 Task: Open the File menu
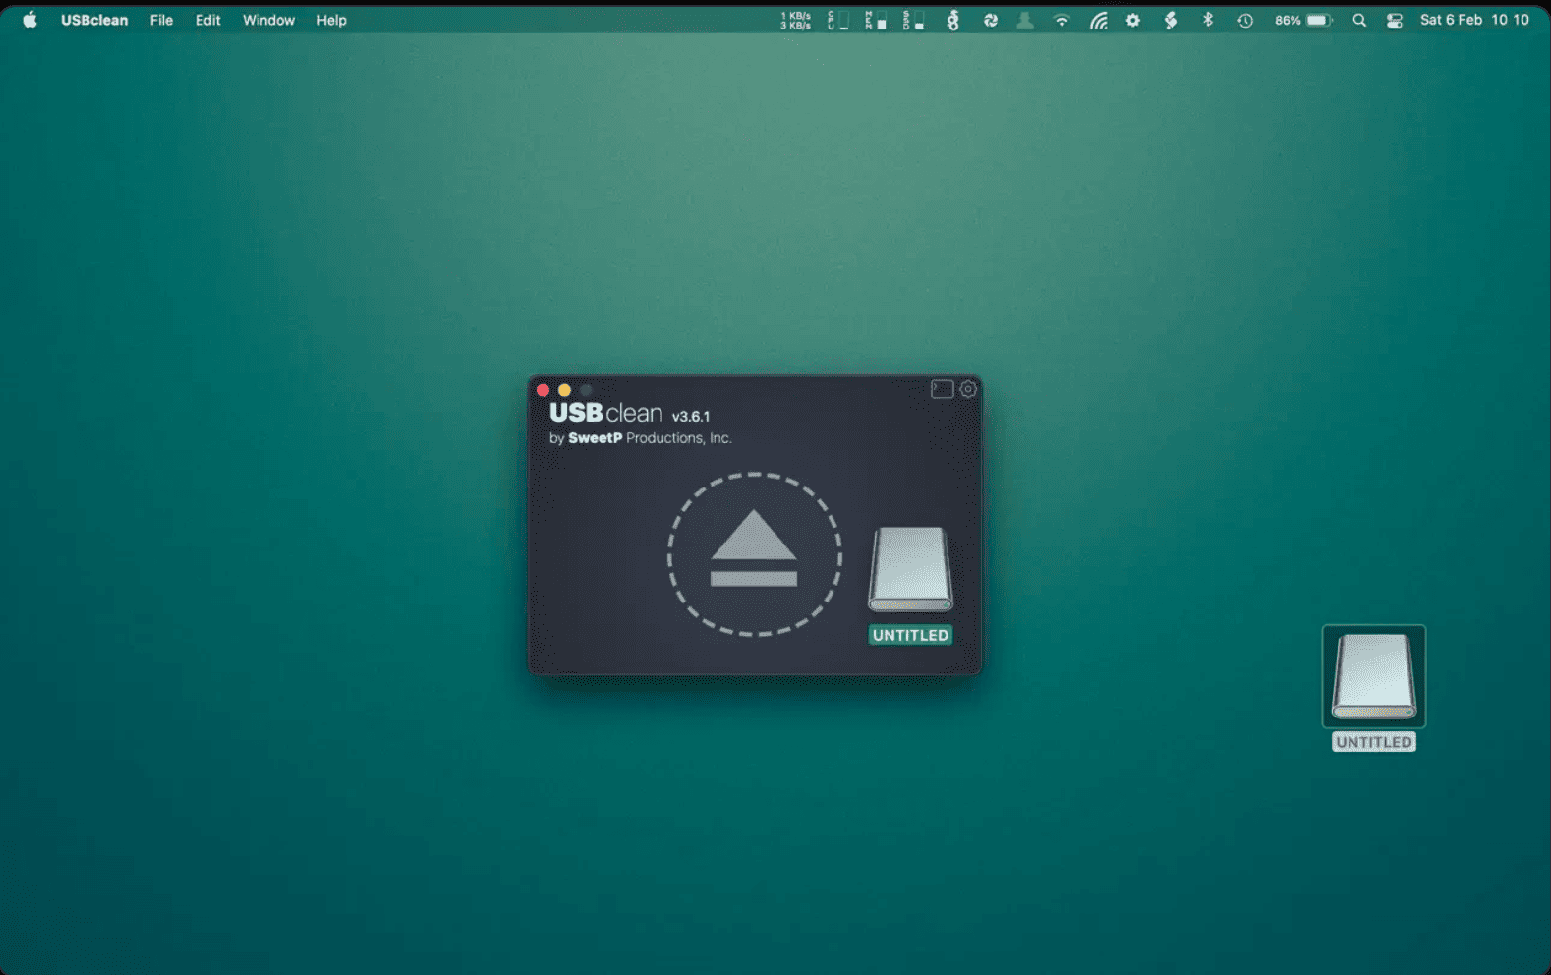coord(161,20)
